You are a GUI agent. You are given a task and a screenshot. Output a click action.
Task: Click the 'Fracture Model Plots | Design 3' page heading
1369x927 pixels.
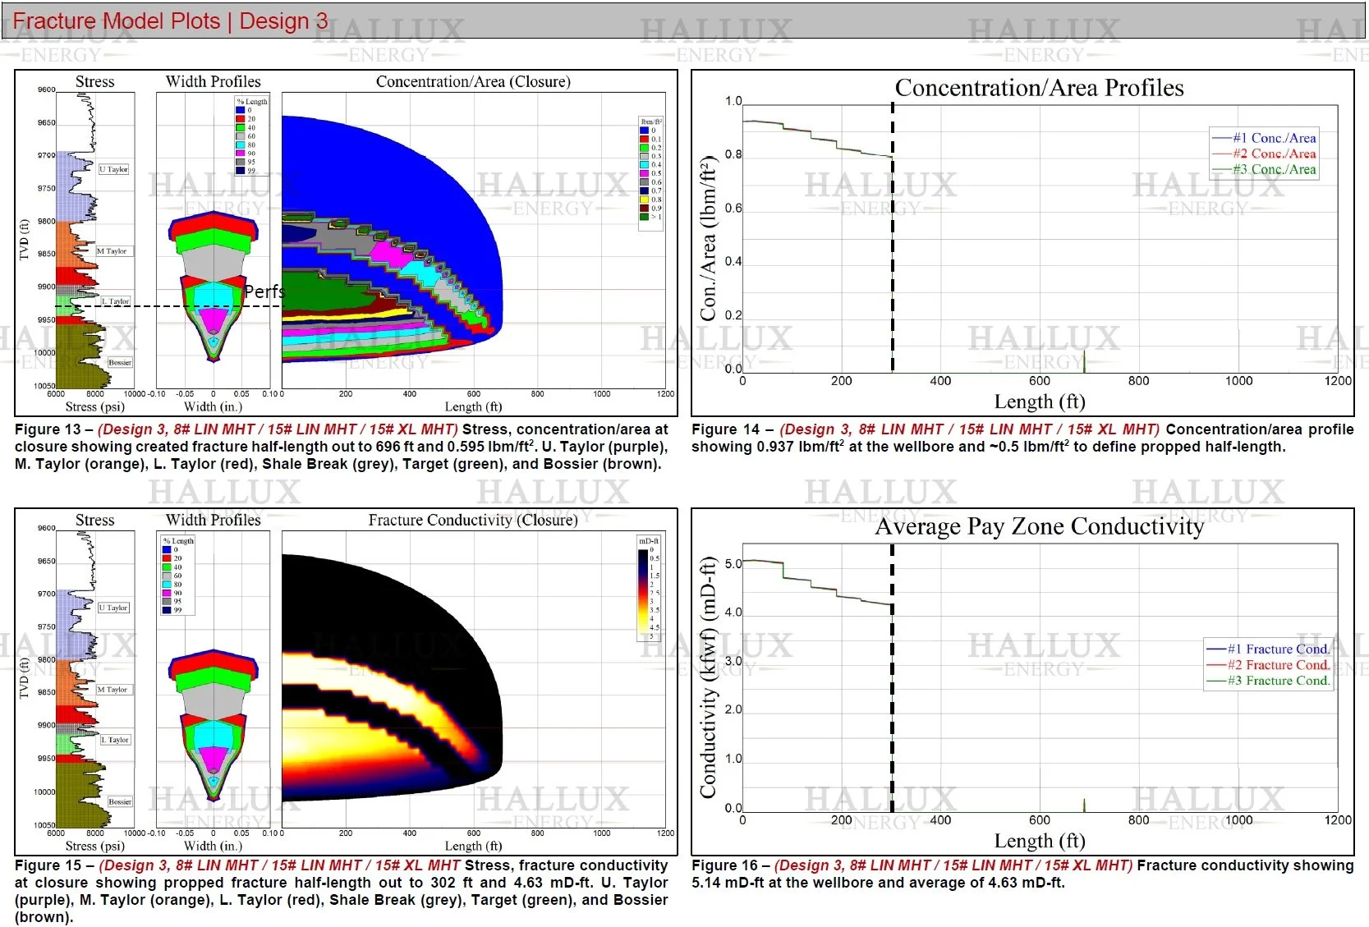170,21
